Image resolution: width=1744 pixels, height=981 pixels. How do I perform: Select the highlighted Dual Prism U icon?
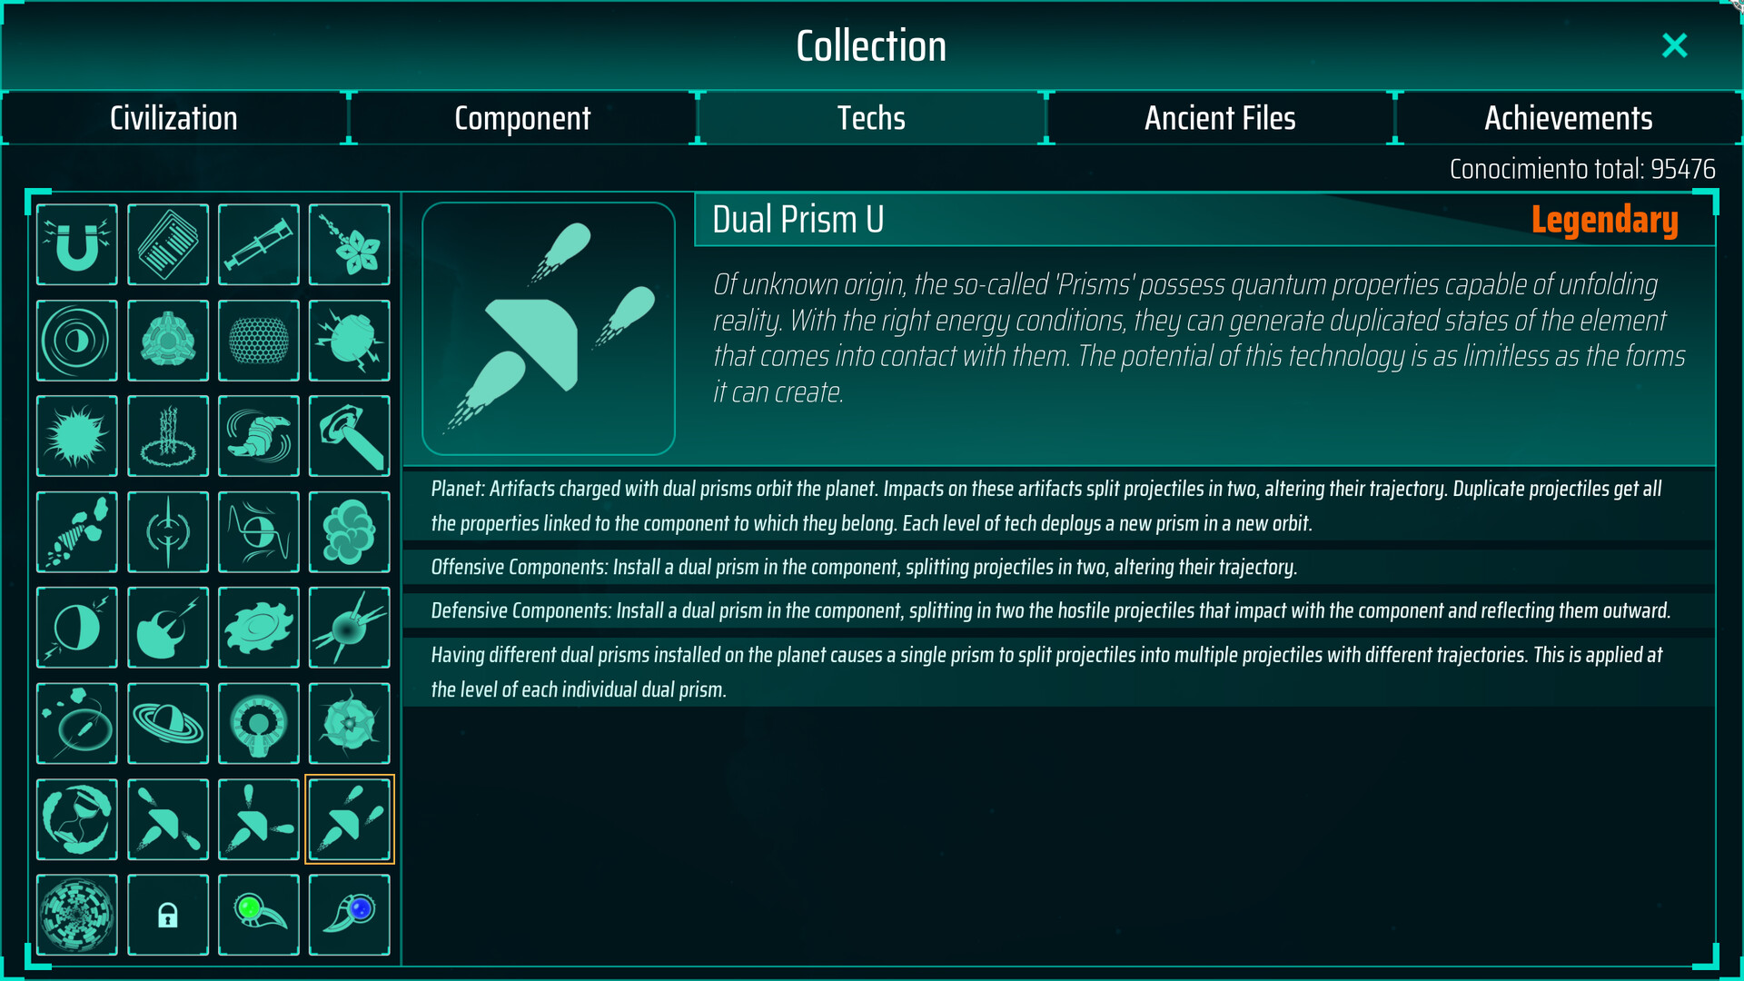pos(350,819)
